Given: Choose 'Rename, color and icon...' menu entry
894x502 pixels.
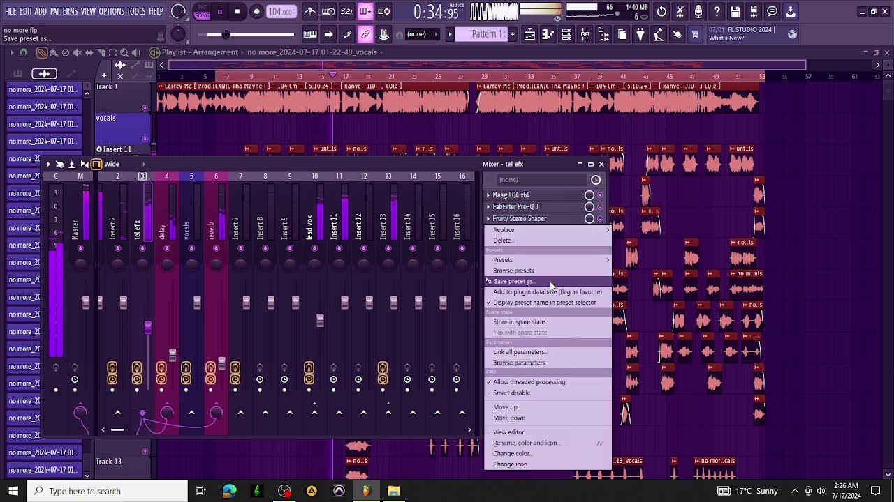Looking at the screenshot, I should (548, 443).
